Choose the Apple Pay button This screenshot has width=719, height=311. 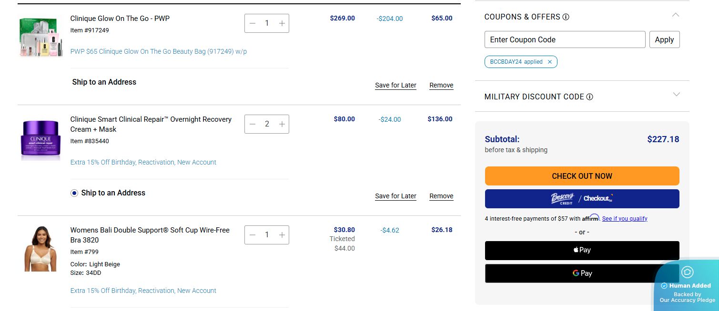(x=582, y=250)
